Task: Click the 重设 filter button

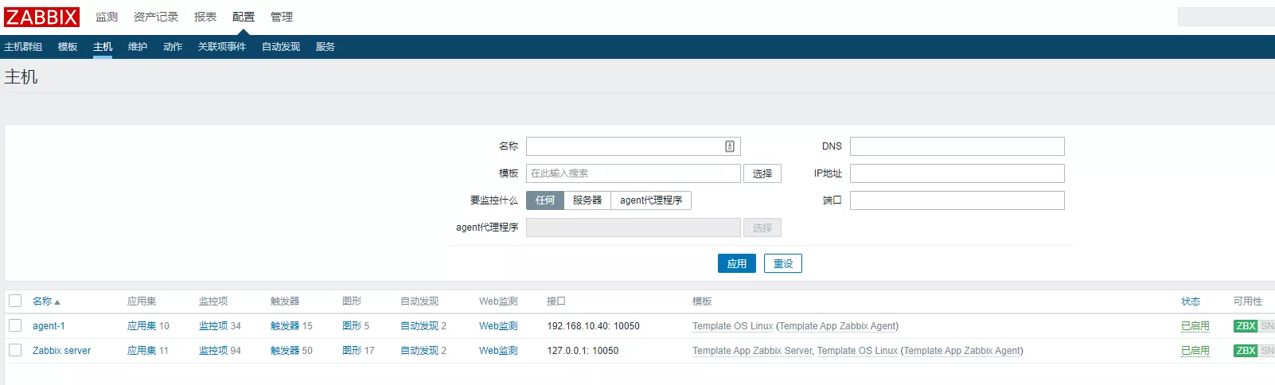Action: tap(782, 263)
